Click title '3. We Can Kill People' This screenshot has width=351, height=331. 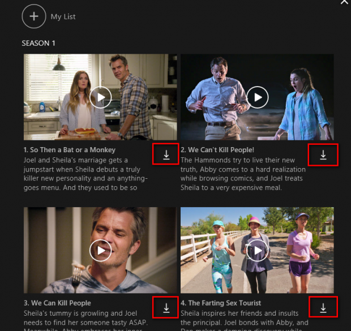point(57,303)
